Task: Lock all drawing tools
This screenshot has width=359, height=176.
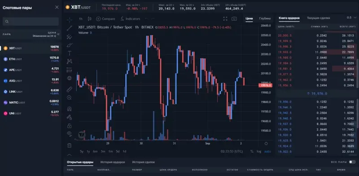Action: click(70, 125)
